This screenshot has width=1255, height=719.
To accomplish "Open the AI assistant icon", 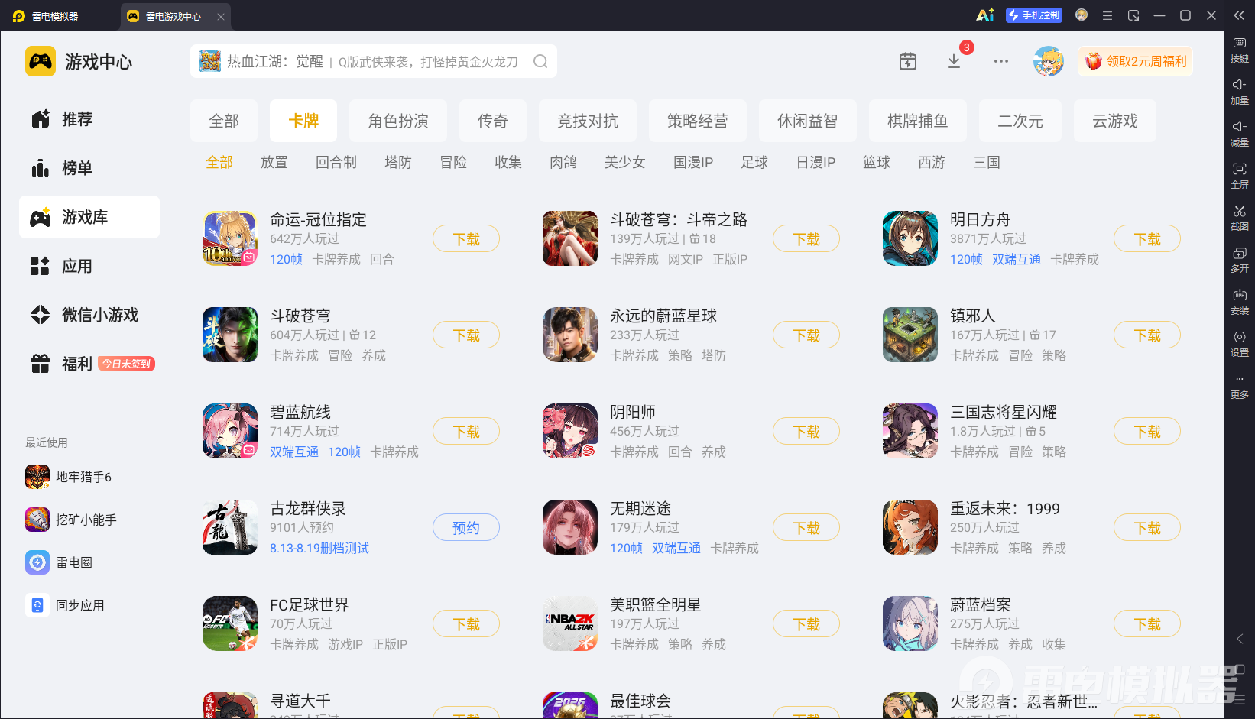I will 985,15.
